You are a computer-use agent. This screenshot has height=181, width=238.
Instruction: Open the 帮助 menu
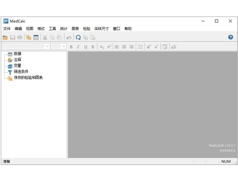(x=128, y=29)
